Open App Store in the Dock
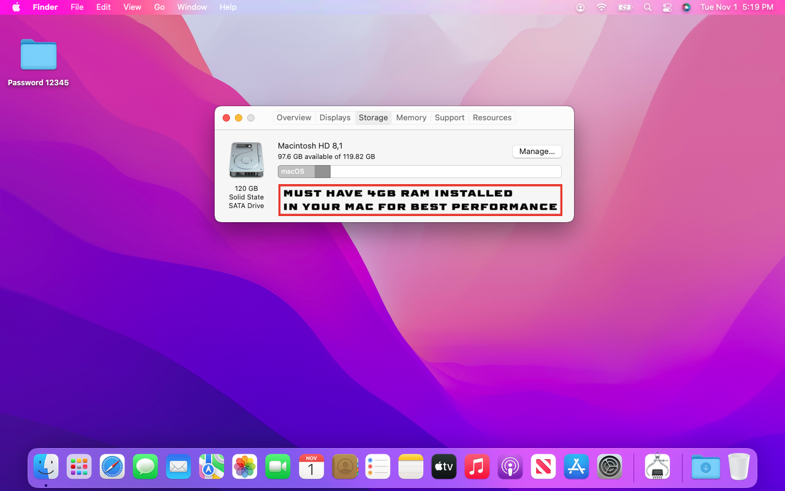The width and height of the screenshot is (785, 491). pos(576,466)
